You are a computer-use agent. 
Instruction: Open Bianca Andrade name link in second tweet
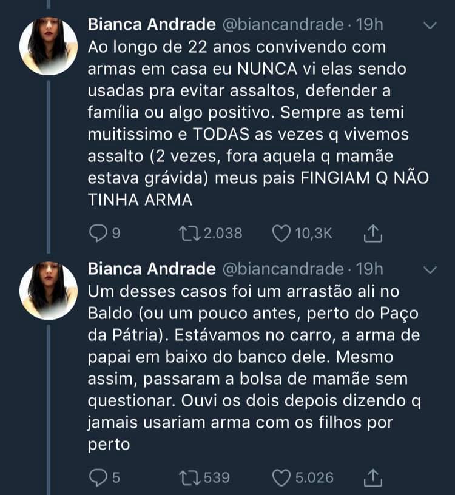tap(152, 269)
